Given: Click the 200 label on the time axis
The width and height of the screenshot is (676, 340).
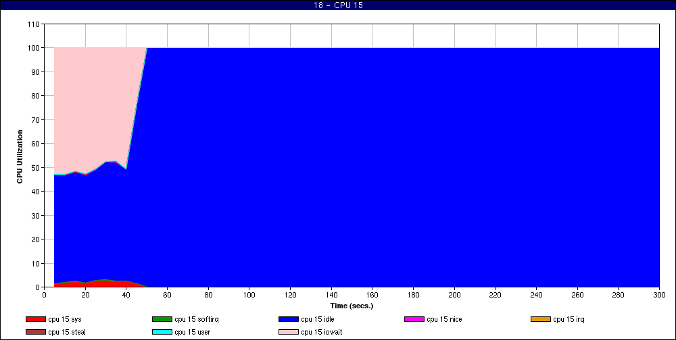Looking at the screenshot, I should click(x=454, y=295).
